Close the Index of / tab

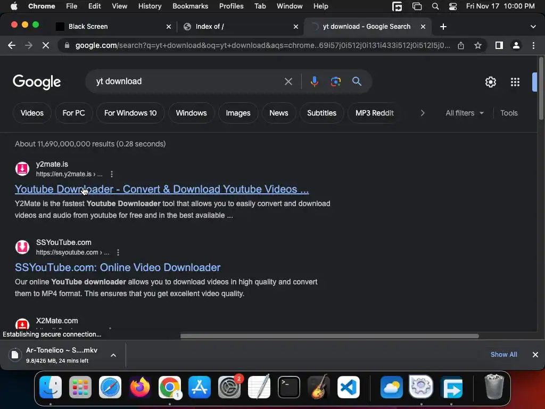296,27
